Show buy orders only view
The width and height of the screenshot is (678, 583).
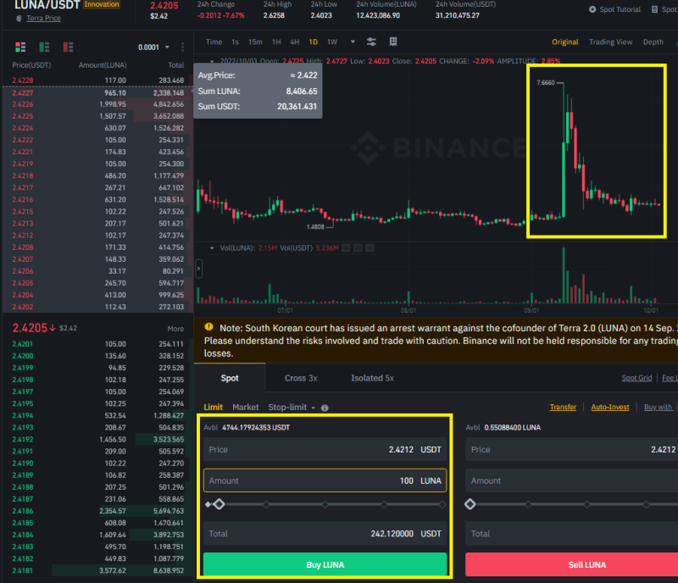(44, 47)
